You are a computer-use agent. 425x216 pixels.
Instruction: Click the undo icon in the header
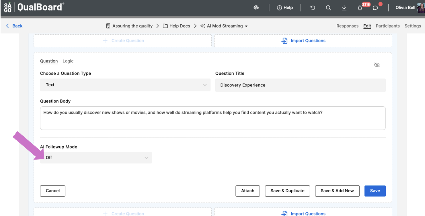pos(313,8)
